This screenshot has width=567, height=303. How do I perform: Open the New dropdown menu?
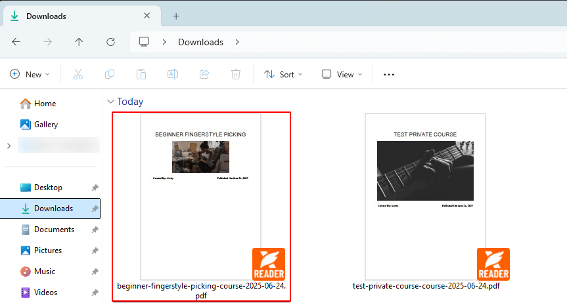point(30,74)
